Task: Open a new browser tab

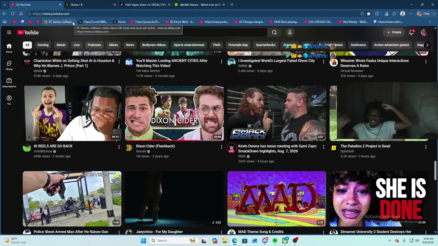Action: [232, 5]
